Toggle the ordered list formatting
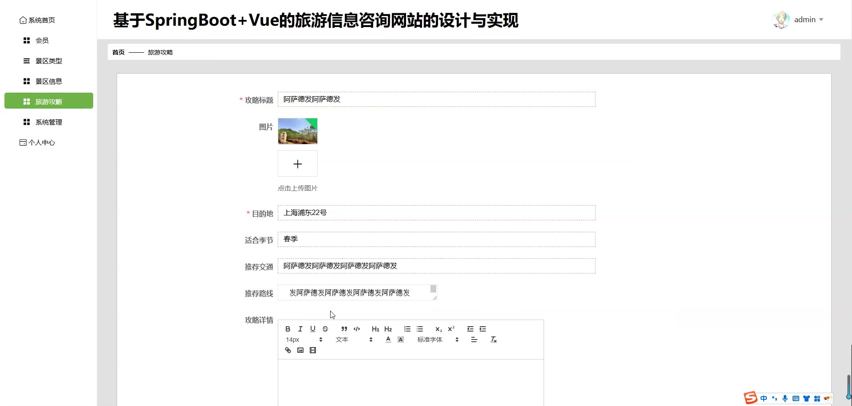This screenshot has width=852, height=406. (x=407, y=328)
